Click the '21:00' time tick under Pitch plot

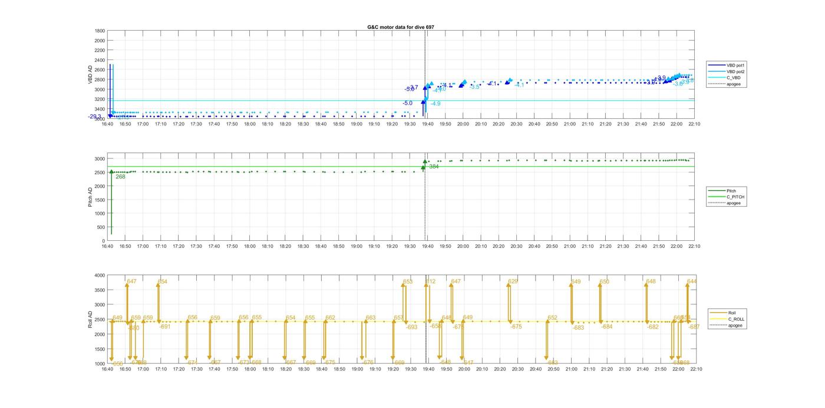tap(570, 247)
